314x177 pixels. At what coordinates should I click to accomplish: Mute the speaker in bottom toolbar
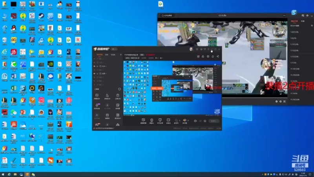point(184,121)
